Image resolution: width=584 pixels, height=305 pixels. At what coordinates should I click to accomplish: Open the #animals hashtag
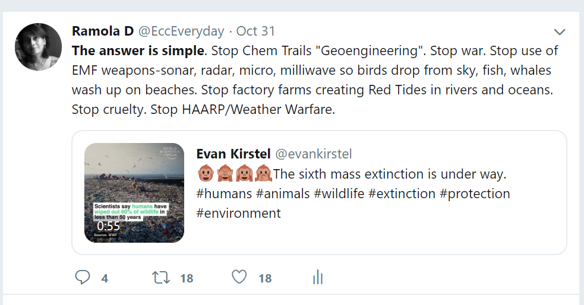(x=282, y=193)
